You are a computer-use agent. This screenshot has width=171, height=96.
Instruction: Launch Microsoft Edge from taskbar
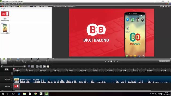19,94
